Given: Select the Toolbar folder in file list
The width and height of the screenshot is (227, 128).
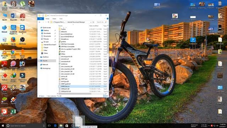Looking at the screenshot, I should (63, 29).
